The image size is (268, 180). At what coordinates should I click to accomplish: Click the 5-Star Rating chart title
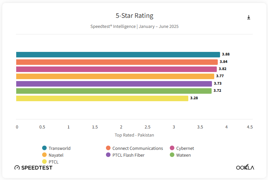coord(134,16)
